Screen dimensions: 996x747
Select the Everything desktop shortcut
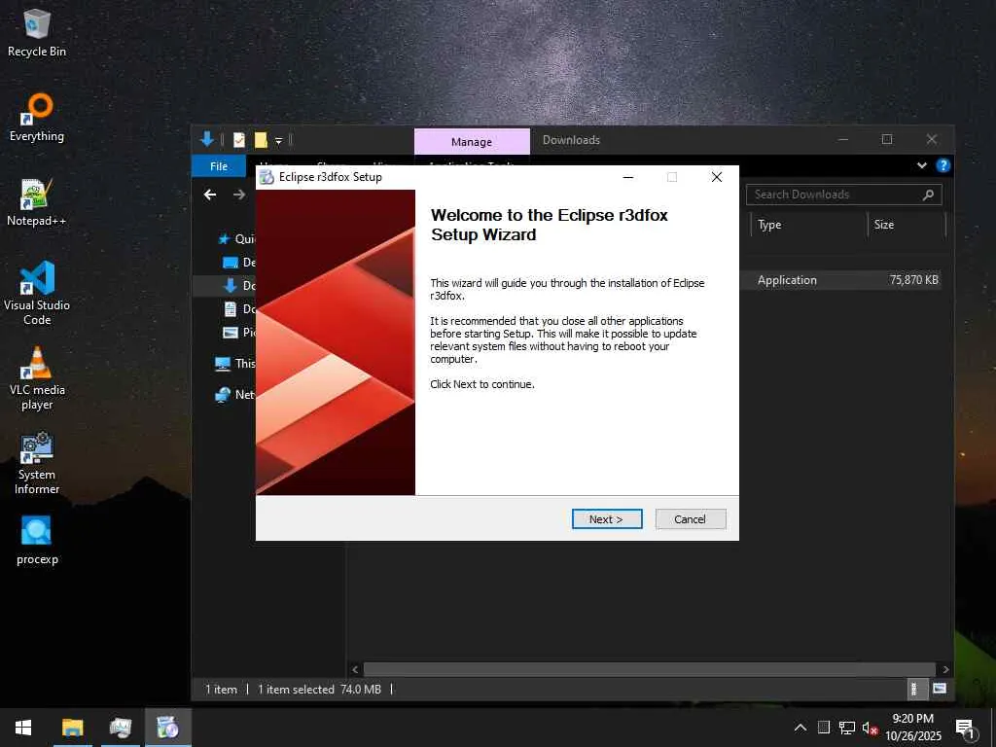click(x=37, y=118)
